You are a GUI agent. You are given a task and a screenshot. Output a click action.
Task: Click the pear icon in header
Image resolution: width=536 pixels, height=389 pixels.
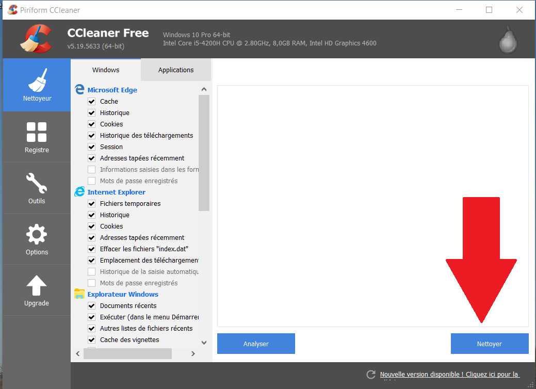coord(508,40)
